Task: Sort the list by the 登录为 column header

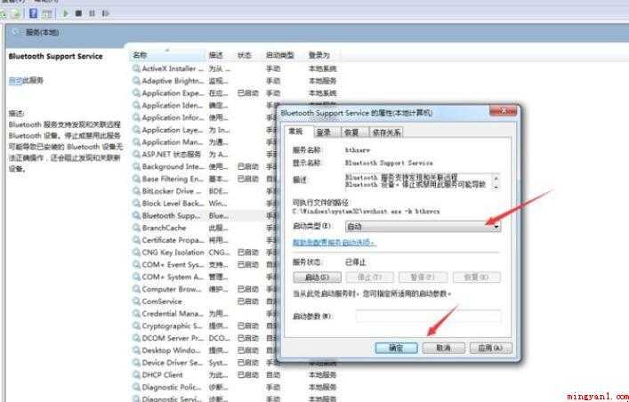Action: pos(323,55)
